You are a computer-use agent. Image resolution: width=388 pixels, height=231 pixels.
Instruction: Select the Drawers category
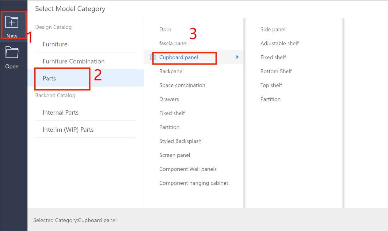click(x=169, y=99)
